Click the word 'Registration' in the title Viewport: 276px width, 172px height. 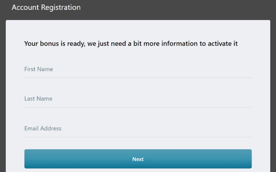60,7
